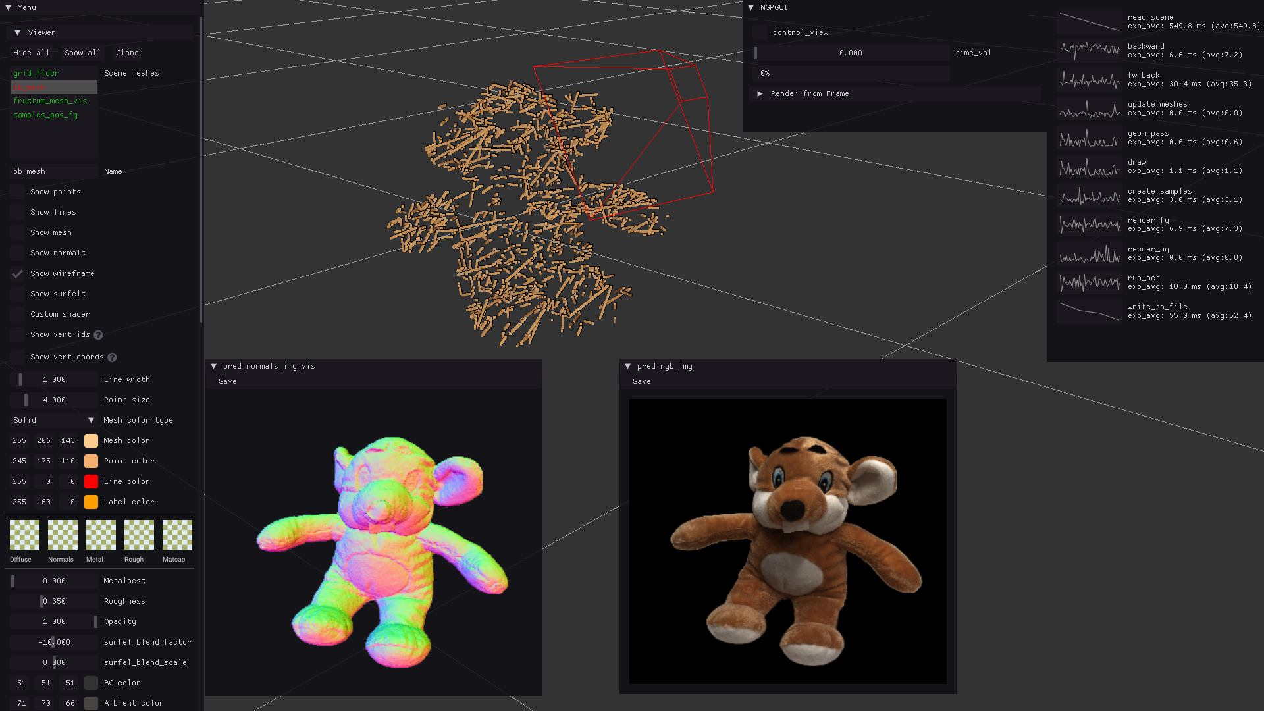Enable the Show points checkbox
Image resolution: width=1264 pixels, height=711 pixels.
(x=18, y=192)
